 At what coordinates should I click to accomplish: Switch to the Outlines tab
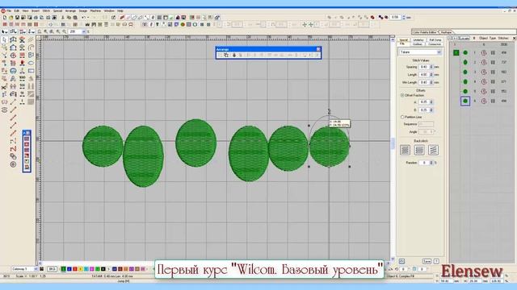pos(418,43)
